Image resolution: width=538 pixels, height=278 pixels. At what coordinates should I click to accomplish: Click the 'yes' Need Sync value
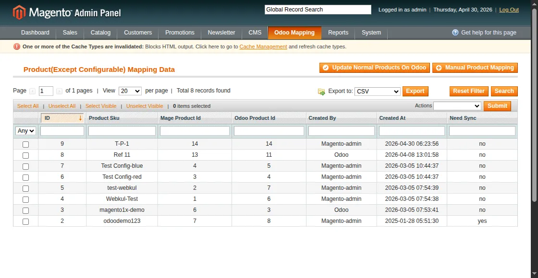(x=482, y=221)
